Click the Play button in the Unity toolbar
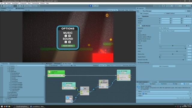The image size is (192, 108). 91,6
